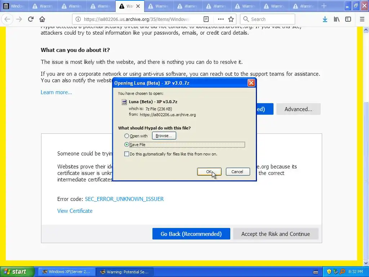Click Browse to choose an application
This screenshot has height=277, width=369.
click(164, 136)
